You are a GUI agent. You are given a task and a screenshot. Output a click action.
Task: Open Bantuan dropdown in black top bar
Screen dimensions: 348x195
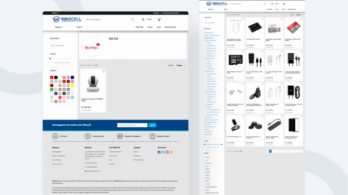(x=157, y=13)
